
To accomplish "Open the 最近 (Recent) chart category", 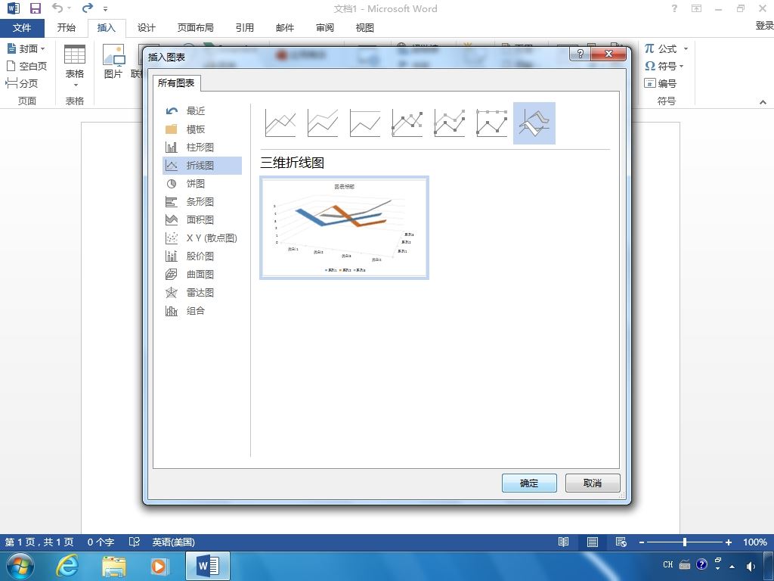I will point(202,111).
